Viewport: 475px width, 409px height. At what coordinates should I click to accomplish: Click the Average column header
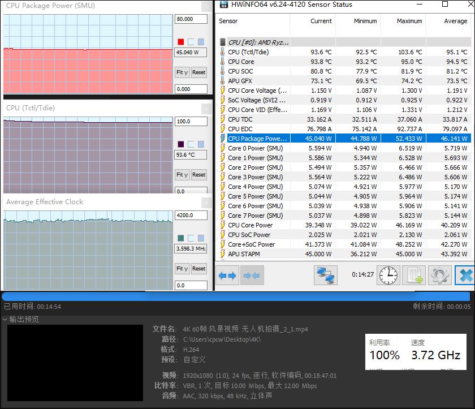455,21
